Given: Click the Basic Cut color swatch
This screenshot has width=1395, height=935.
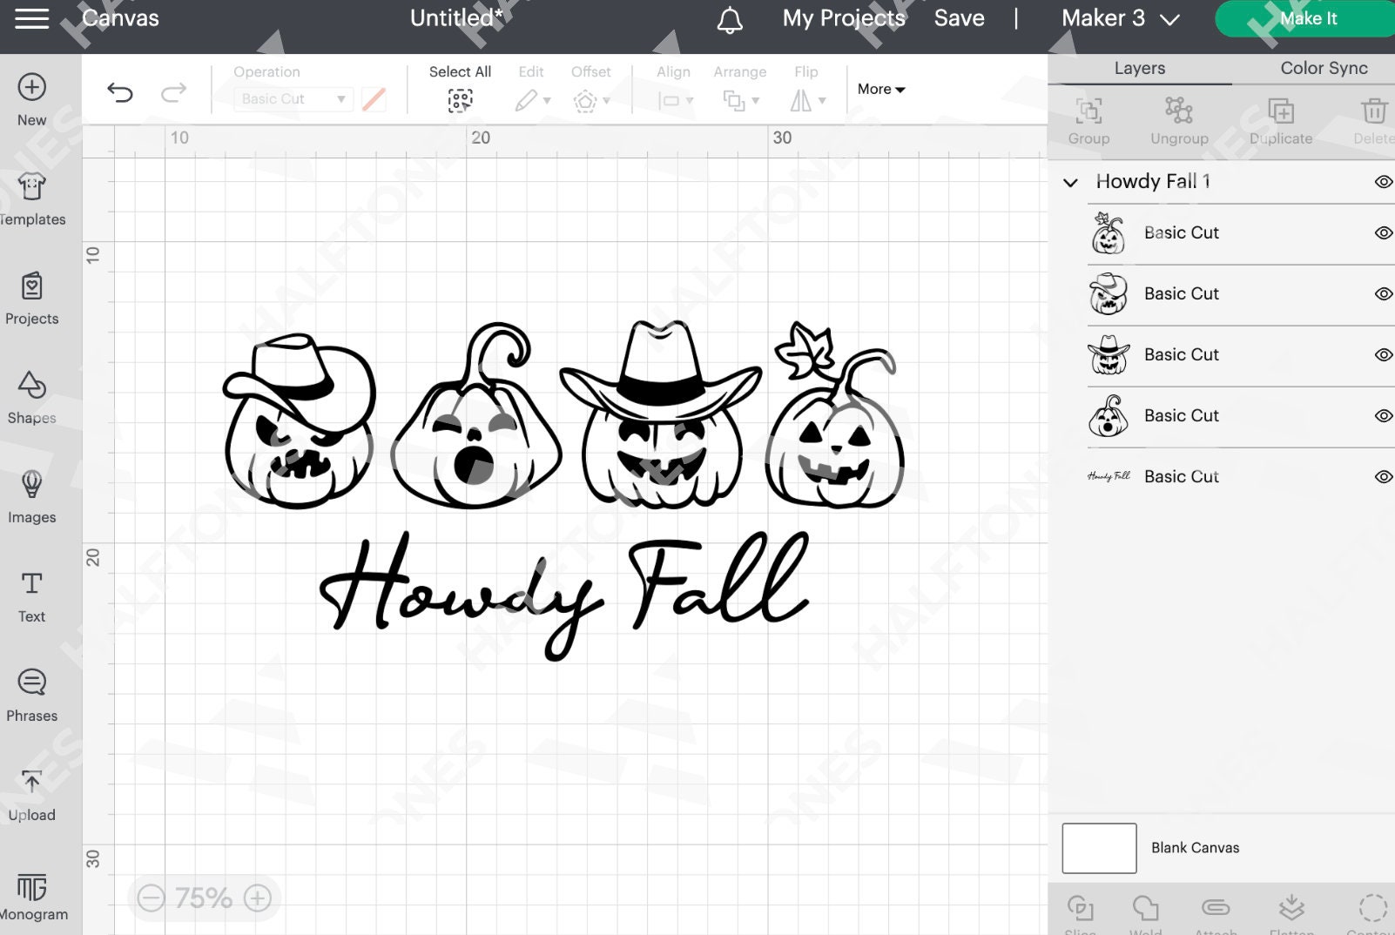Looking at the screenshot, I should tap(374, 98).
